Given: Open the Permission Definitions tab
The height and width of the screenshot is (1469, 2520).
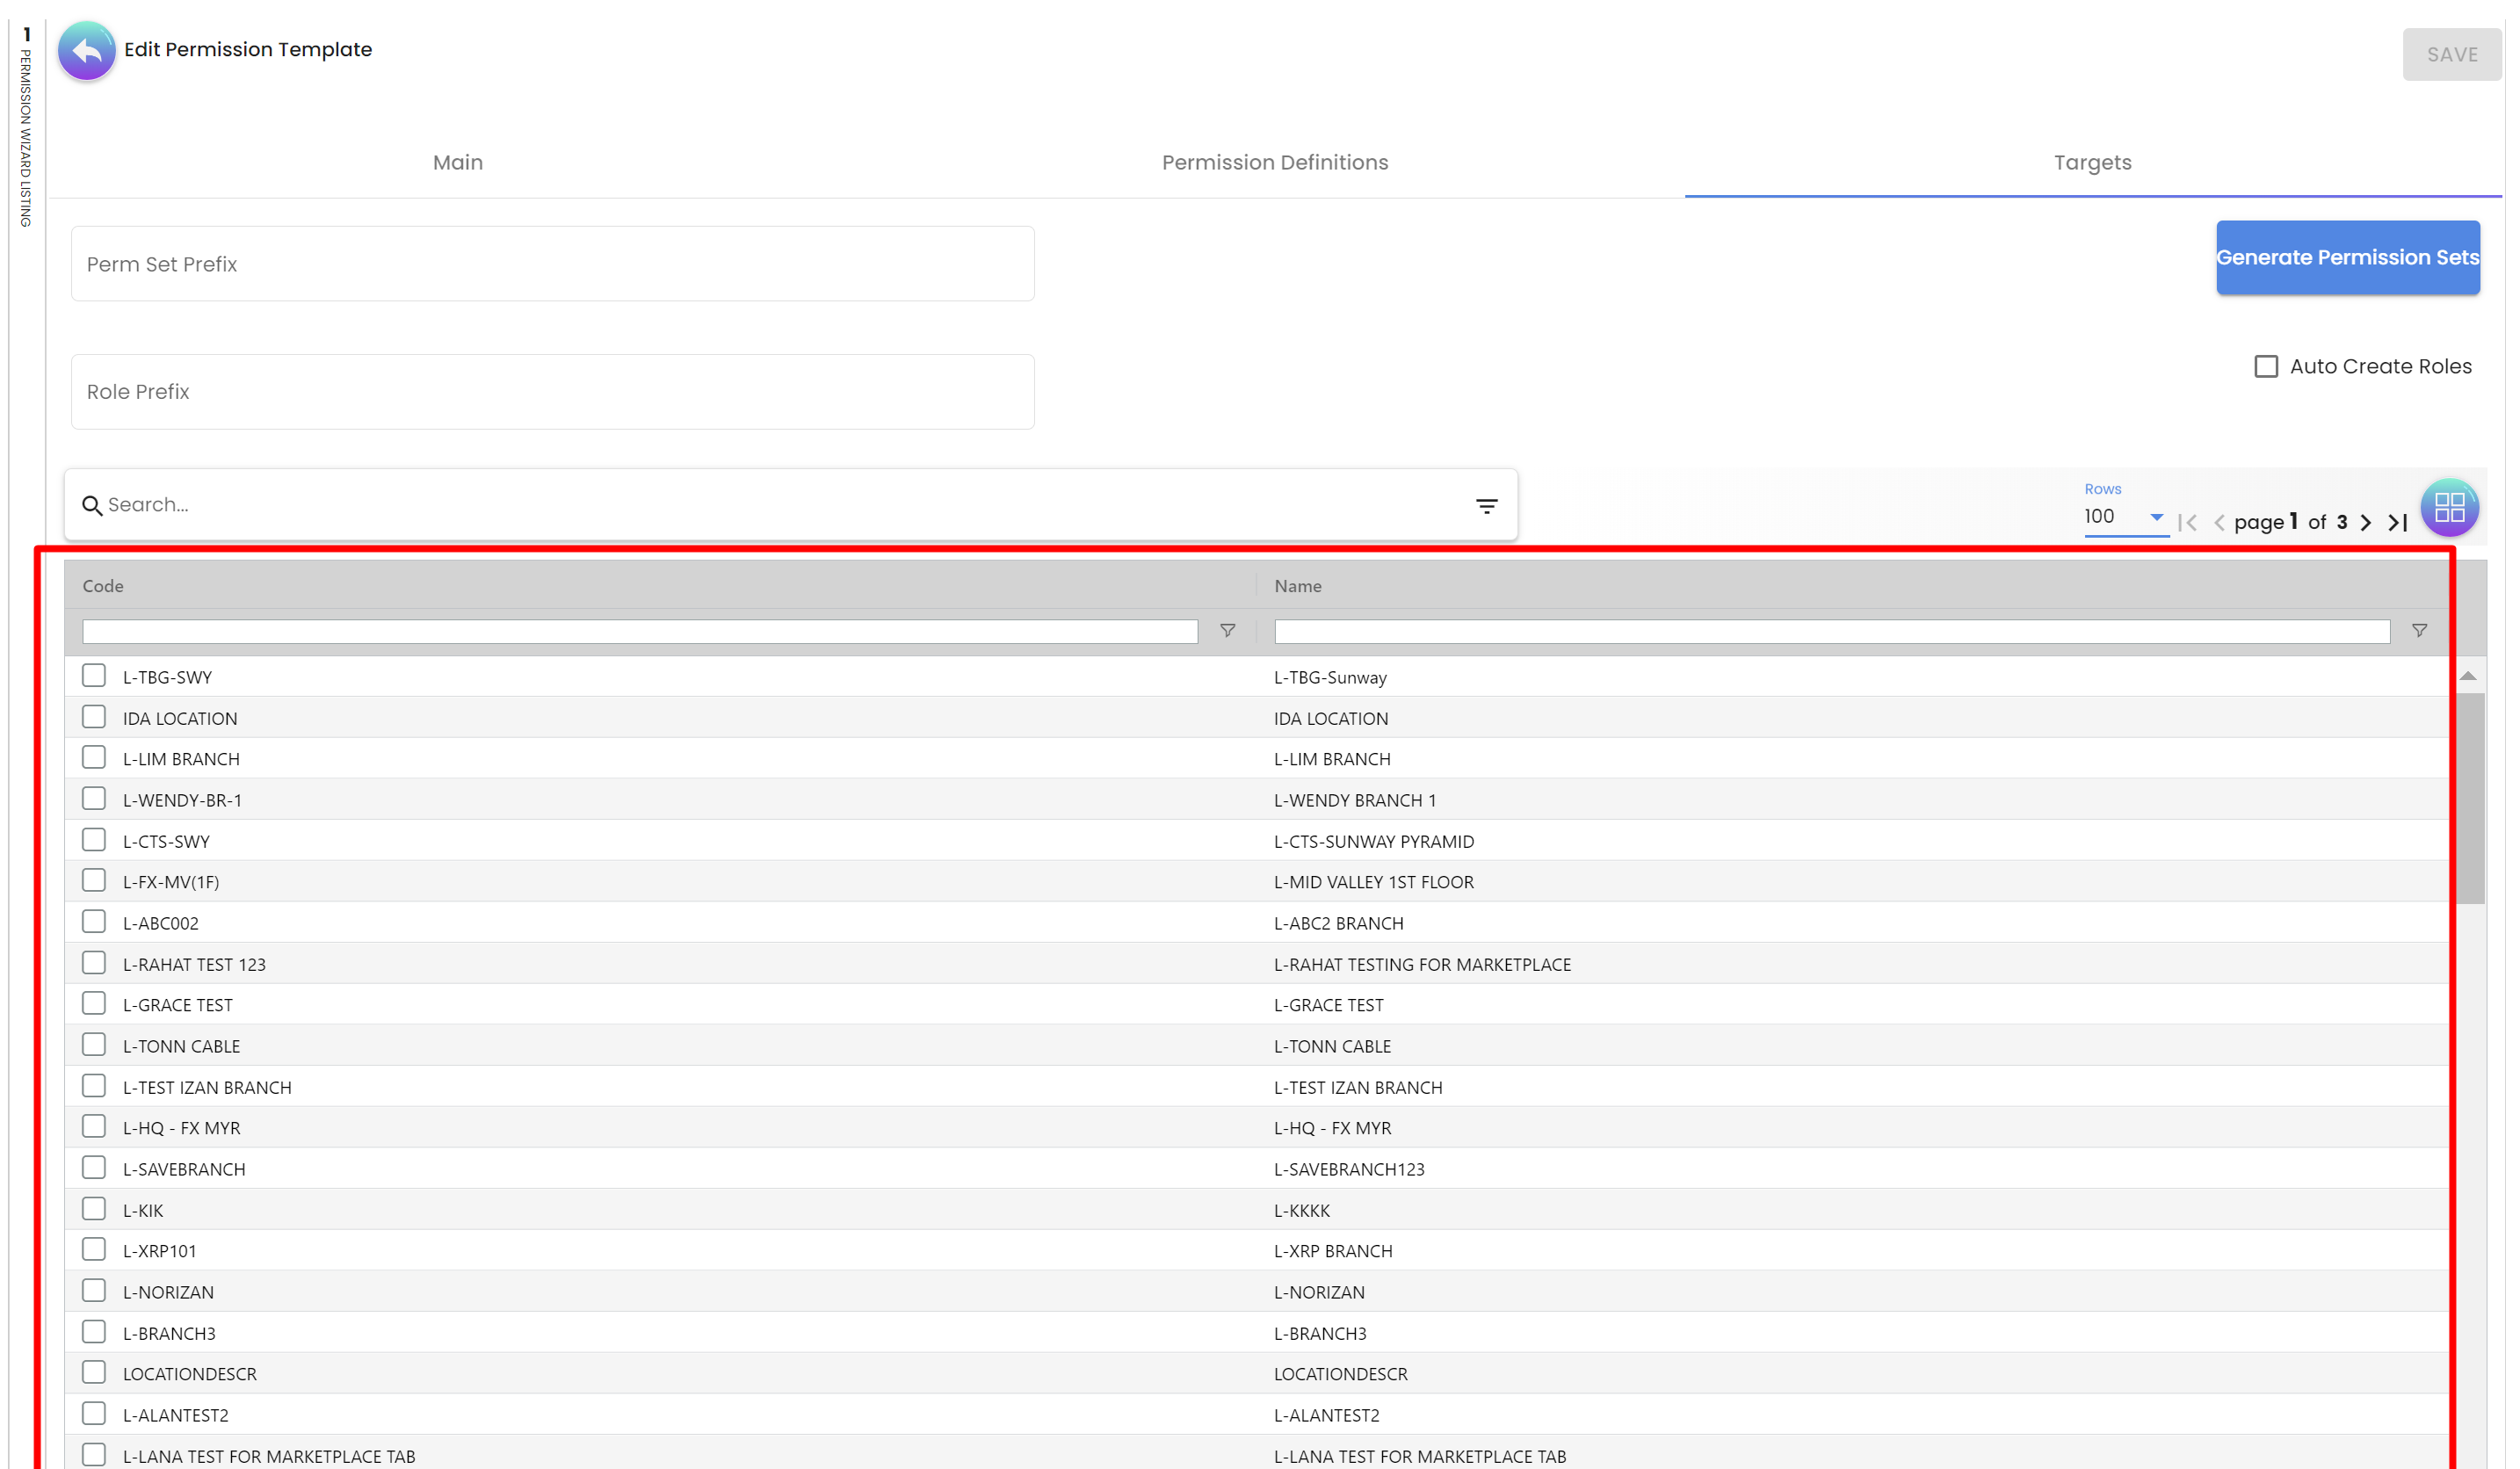Looking at the screenshot, I should tap(1274, 162).
